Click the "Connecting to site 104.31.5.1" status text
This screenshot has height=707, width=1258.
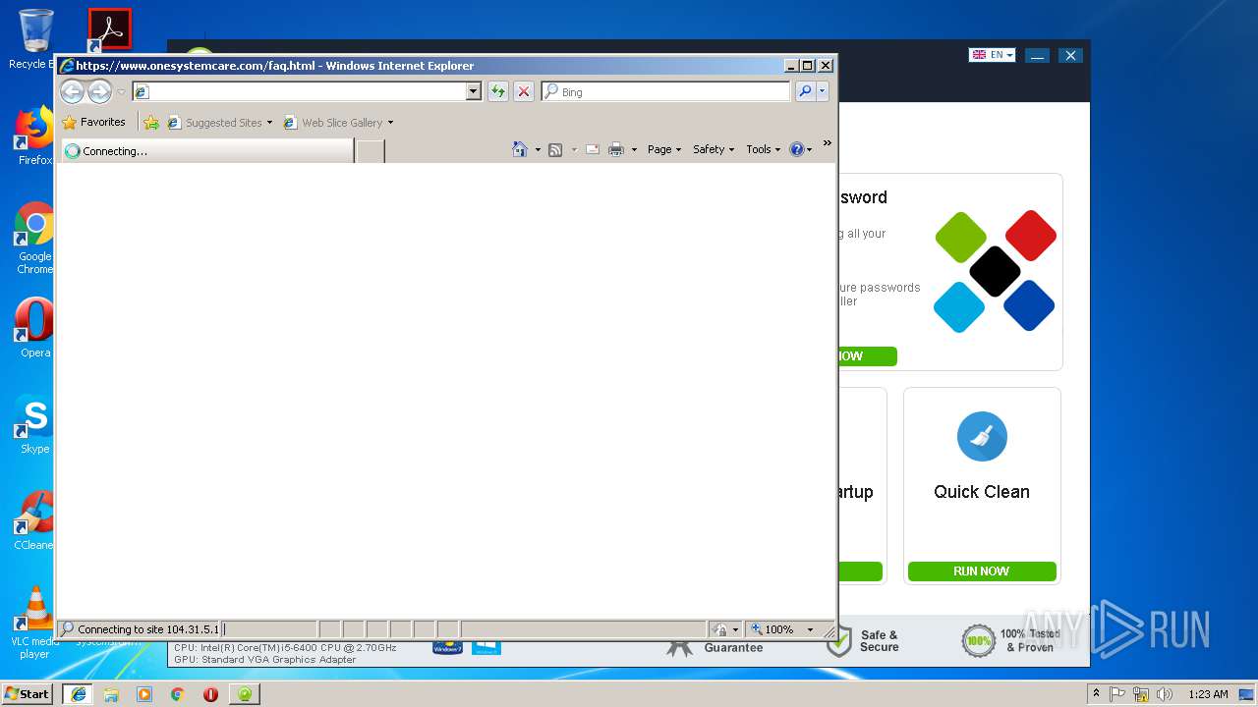coord(147,629)
